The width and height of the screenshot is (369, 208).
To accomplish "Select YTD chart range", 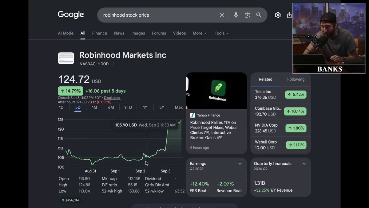I will [x=128, y=107].
